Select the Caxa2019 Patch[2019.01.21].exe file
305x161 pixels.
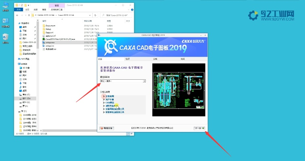(x=60, y=39)
